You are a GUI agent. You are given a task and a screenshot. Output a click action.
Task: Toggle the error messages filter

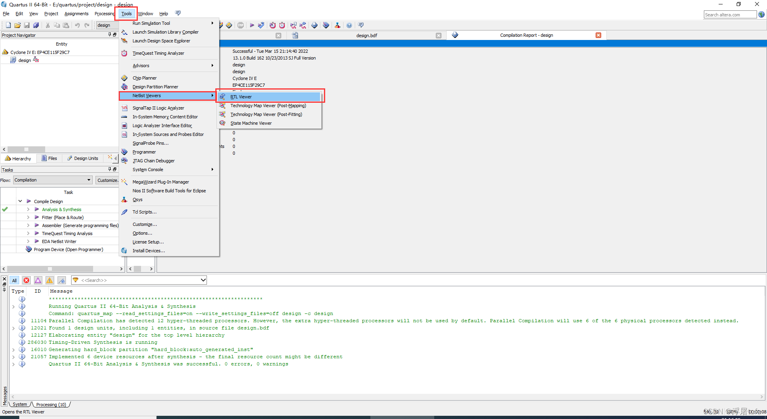[x=26, y=280]
